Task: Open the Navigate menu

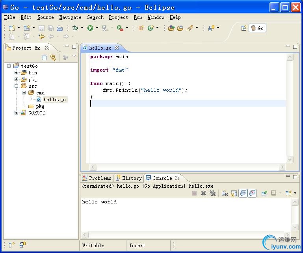Action: [71, 17]
